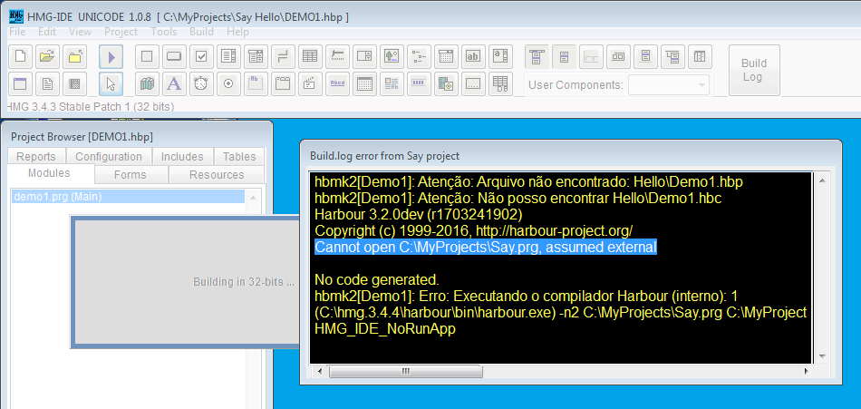The image size is (861, 409).
Task: Pick the CheckBox control tool
Action: click(201, 56)
